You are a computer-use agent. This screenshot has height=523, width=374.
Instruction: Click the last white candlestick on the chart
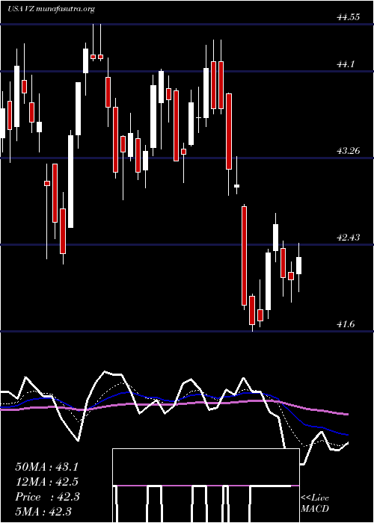point(299,265)
